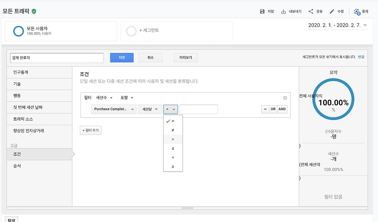Open the 행동 section
The image size is (378, 222).
39,96
